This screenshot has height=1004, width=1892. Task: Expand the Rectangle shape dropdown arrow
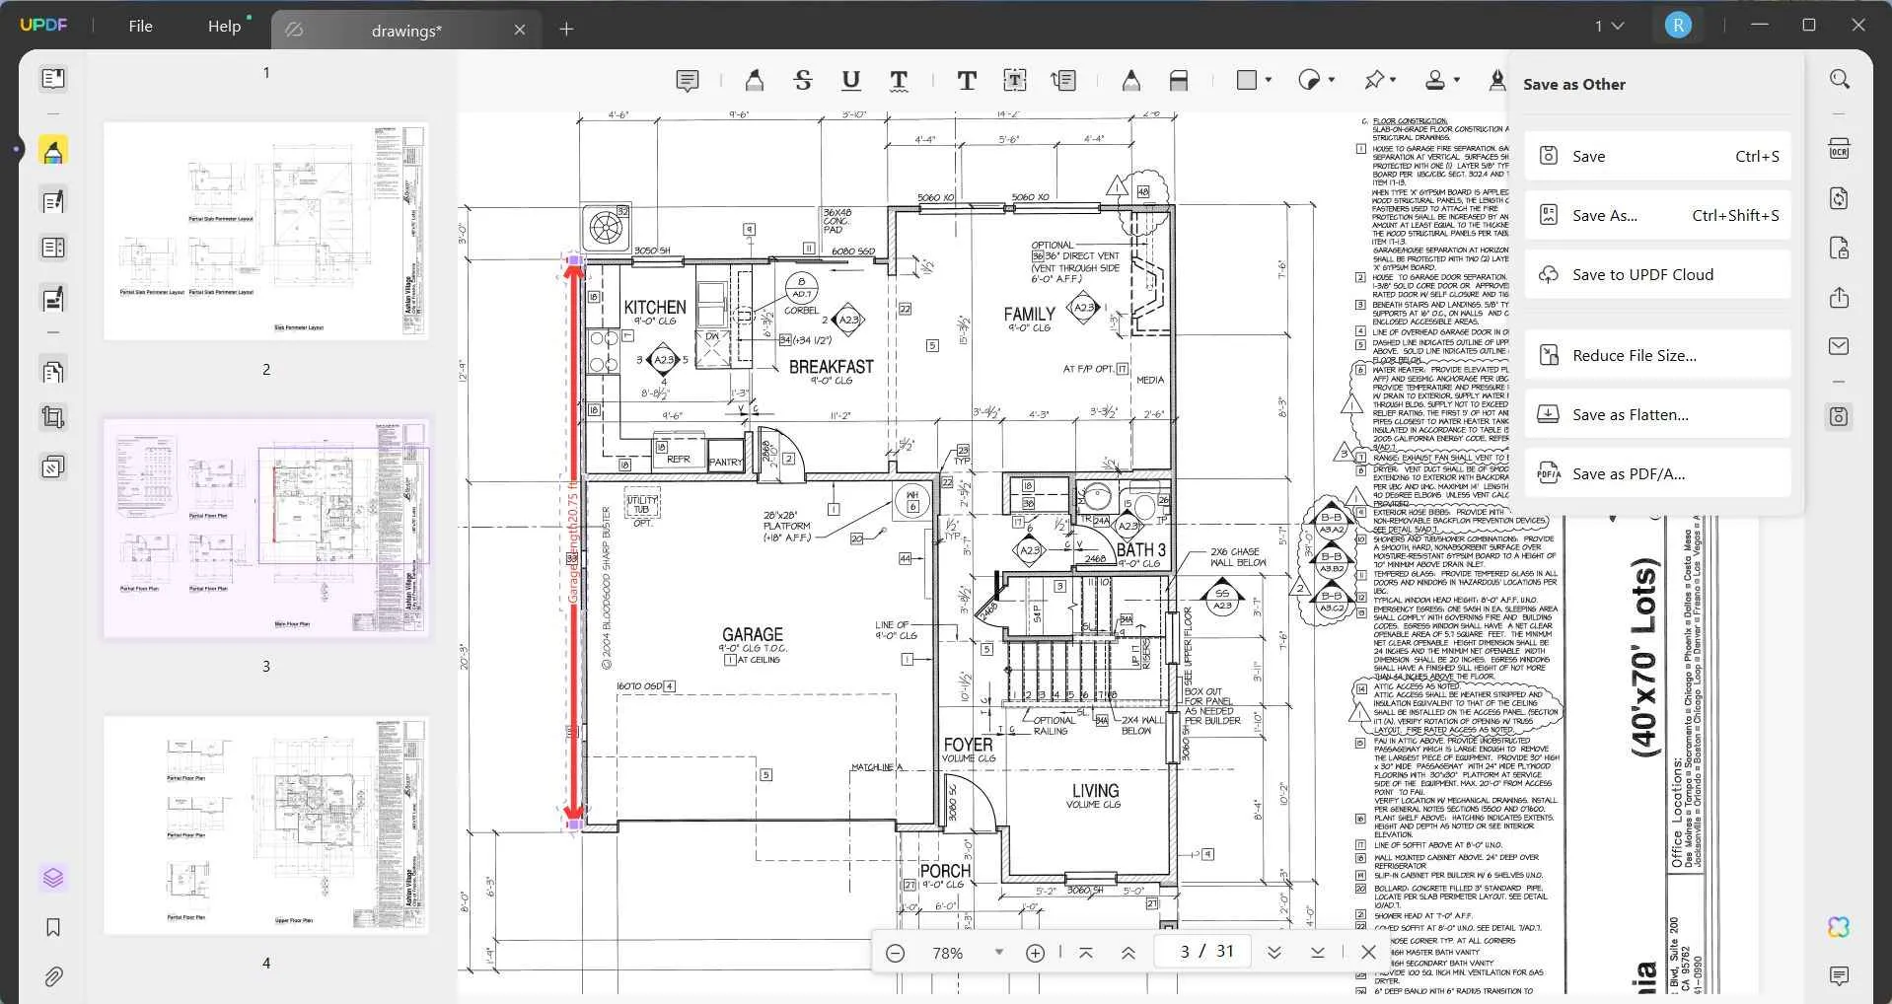tap(1269, 81)
